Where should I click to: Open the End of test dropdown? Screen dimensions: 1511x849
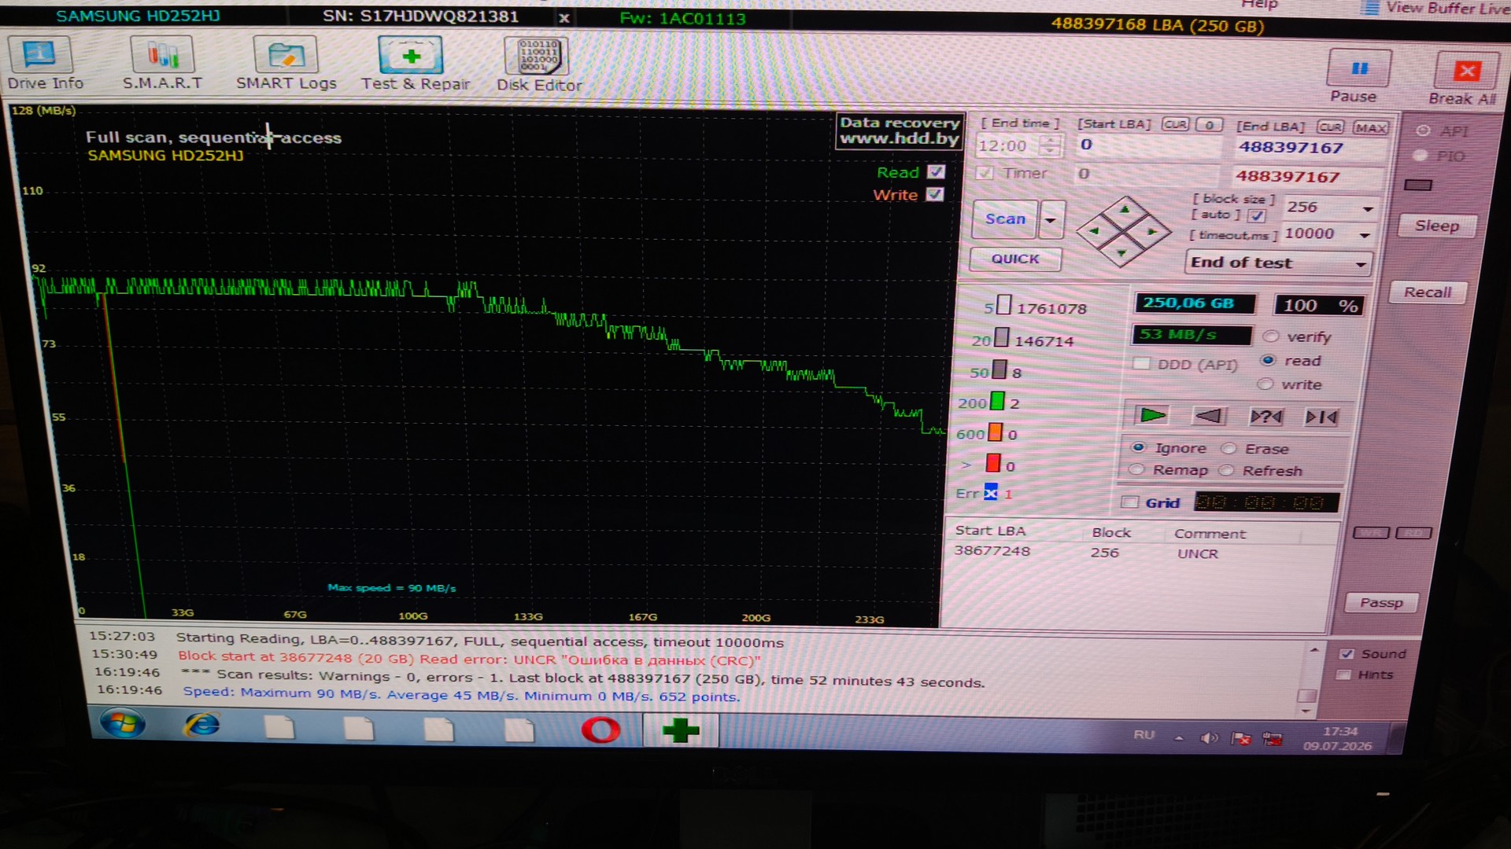pyautogui.click(x=1278, y=263)
